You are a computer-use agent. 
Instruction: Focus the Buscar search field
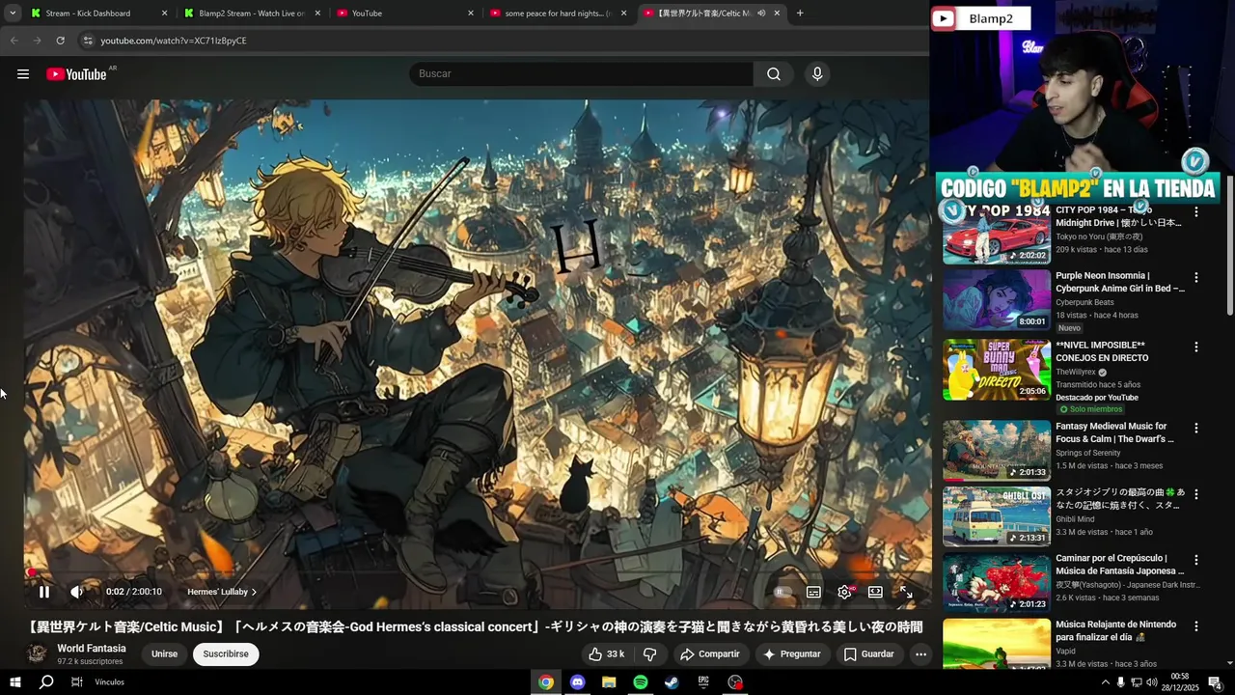[581, 74]
